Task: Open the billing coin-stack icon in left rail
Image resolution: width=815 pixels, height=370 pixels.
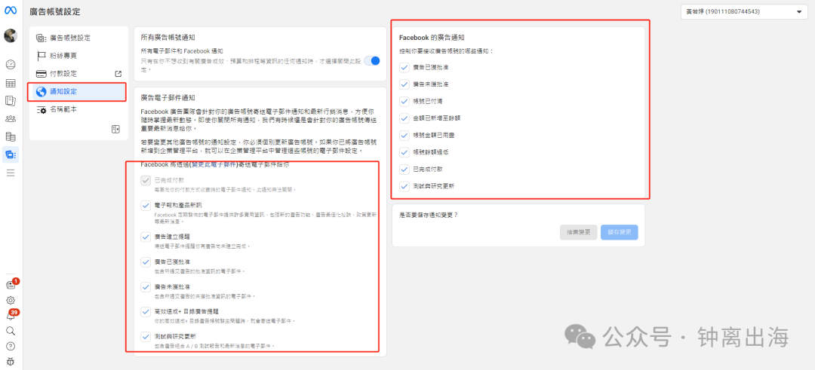Action: (11, 136)
